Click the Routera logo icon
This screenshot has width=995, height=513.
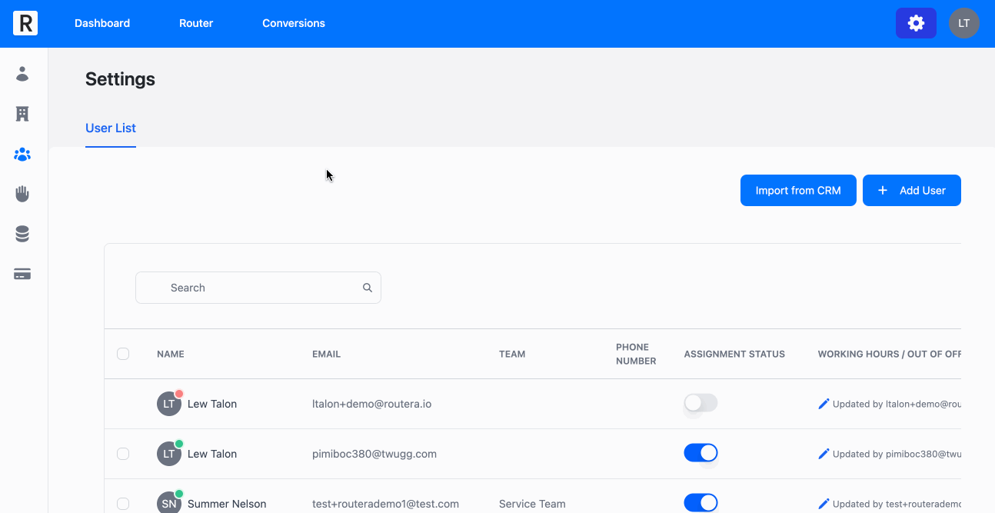coord(25,23)
